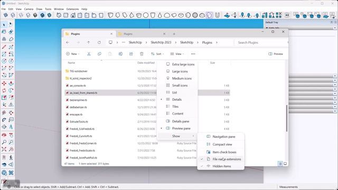Add a new Explorer tab

pyautogui.click(x=174, y=34)
